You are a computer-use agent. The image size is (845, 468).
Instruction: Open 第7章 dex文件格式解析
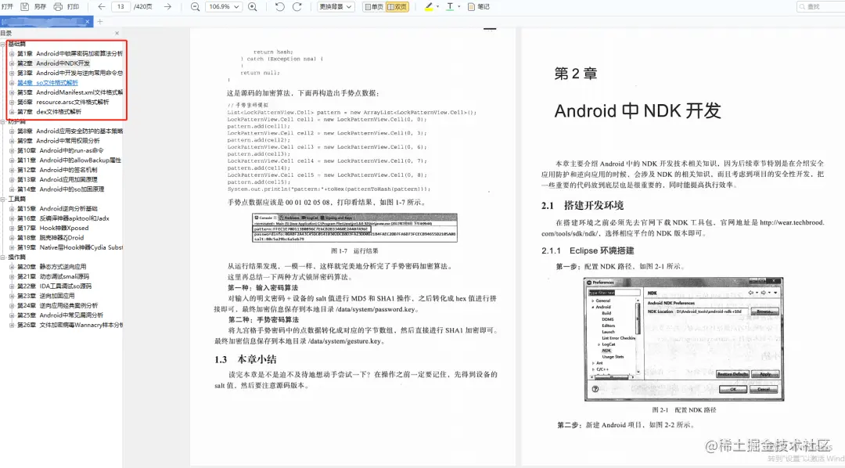coord(49,112)
